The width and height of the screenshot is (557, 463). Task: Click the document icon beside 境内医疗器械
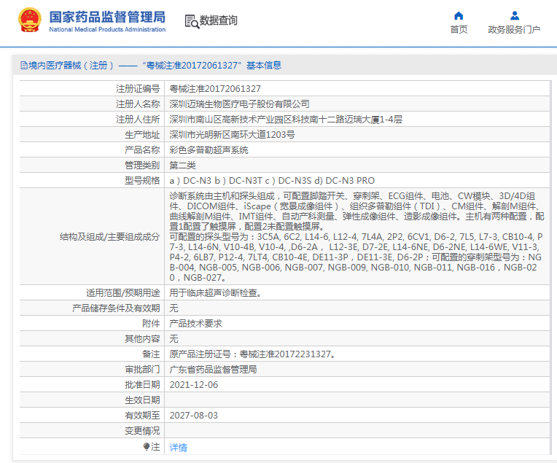coord(23,66)
